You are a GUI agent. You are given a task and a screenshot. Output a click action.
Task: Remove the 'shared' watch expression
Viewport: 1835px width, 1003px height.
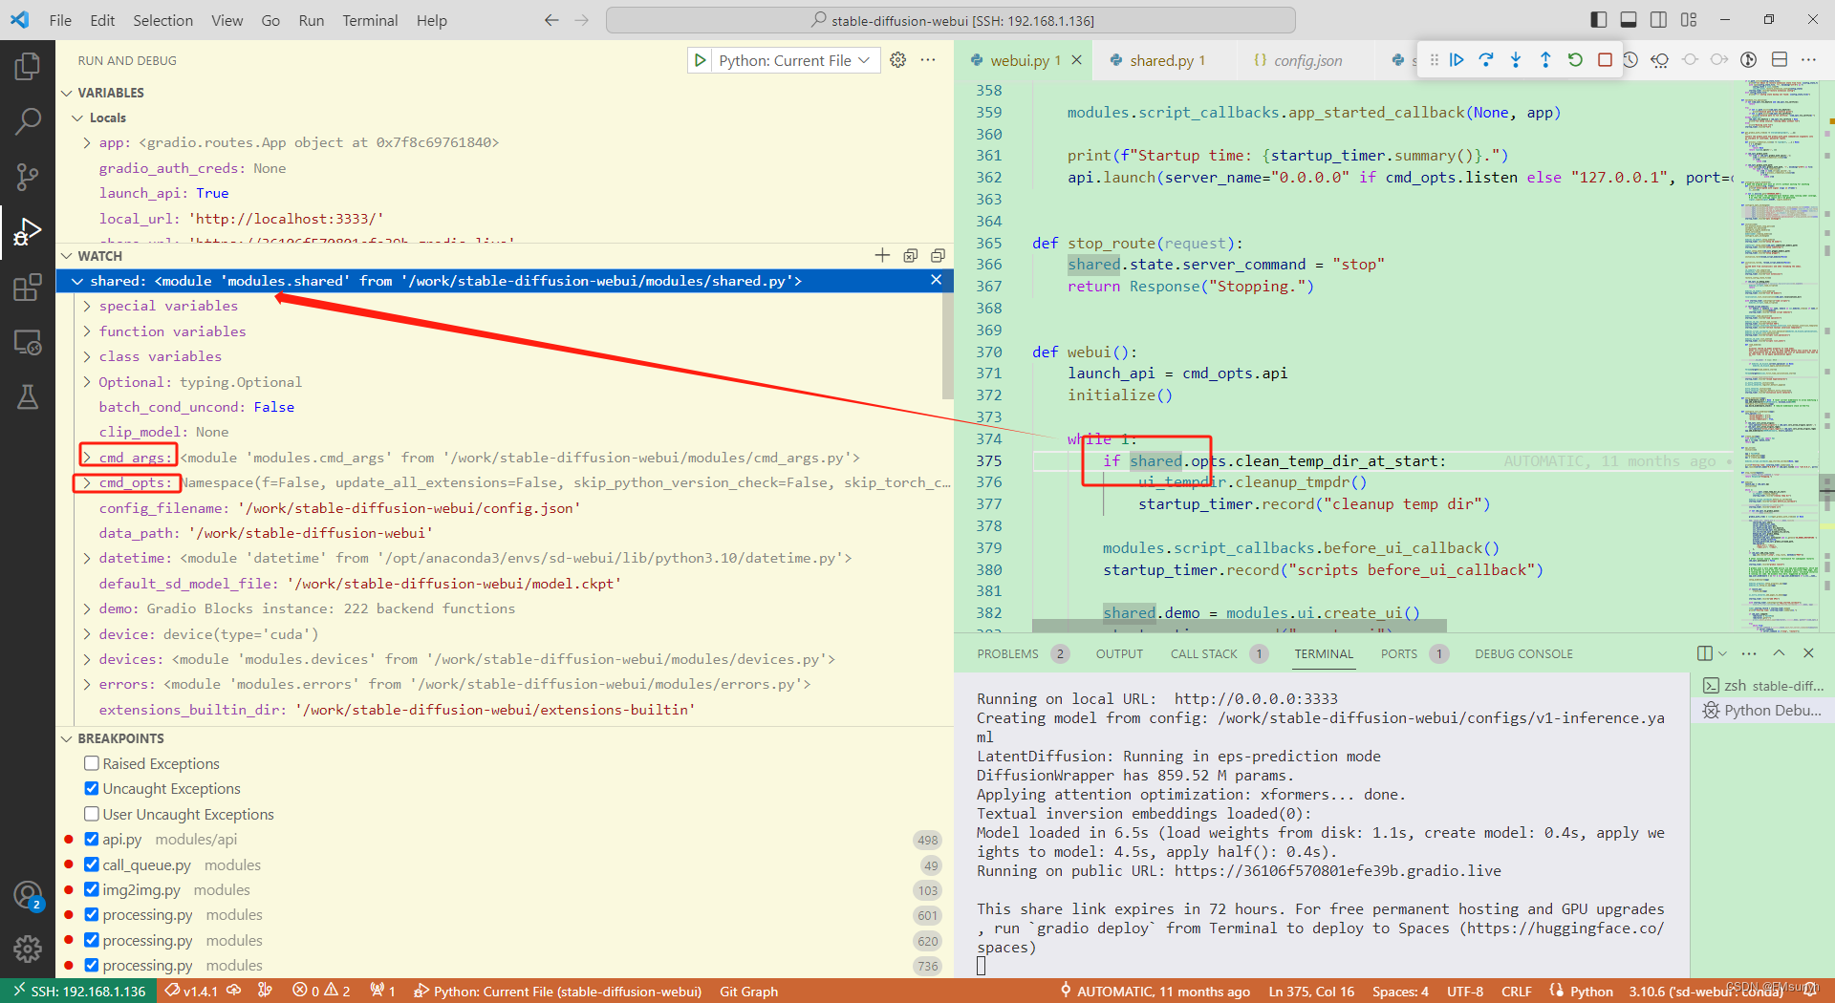(936, 280)
